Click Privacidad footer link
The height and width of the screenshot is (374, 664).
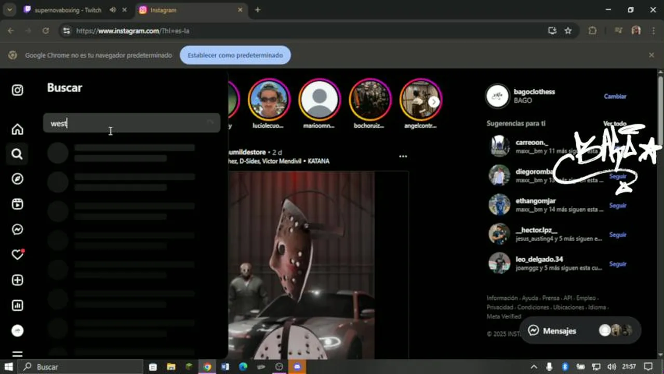point(500,307)
